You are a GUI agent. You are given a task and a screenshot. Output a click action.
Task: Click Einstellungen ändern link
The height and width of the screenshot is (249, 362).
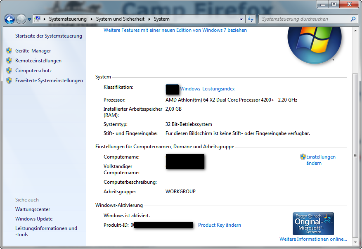point(321,160)
